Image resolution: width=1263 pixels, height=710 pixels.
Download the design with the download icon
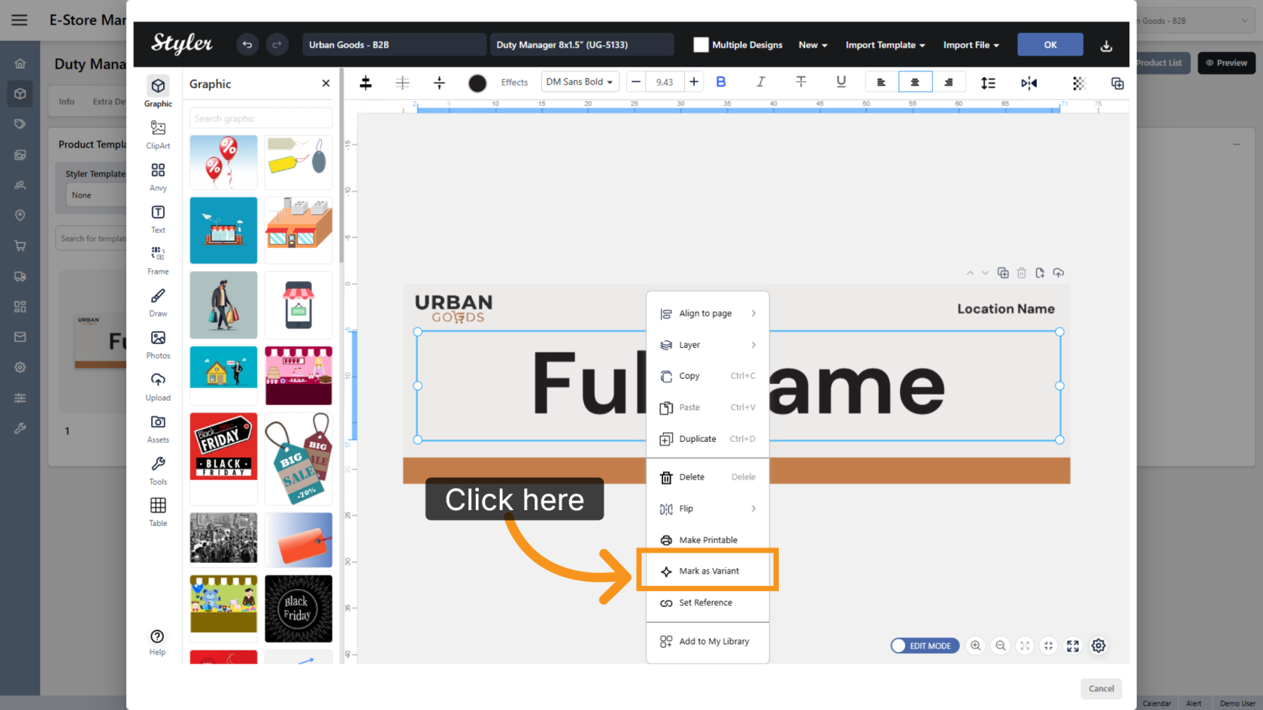(x=1106, y=46)
